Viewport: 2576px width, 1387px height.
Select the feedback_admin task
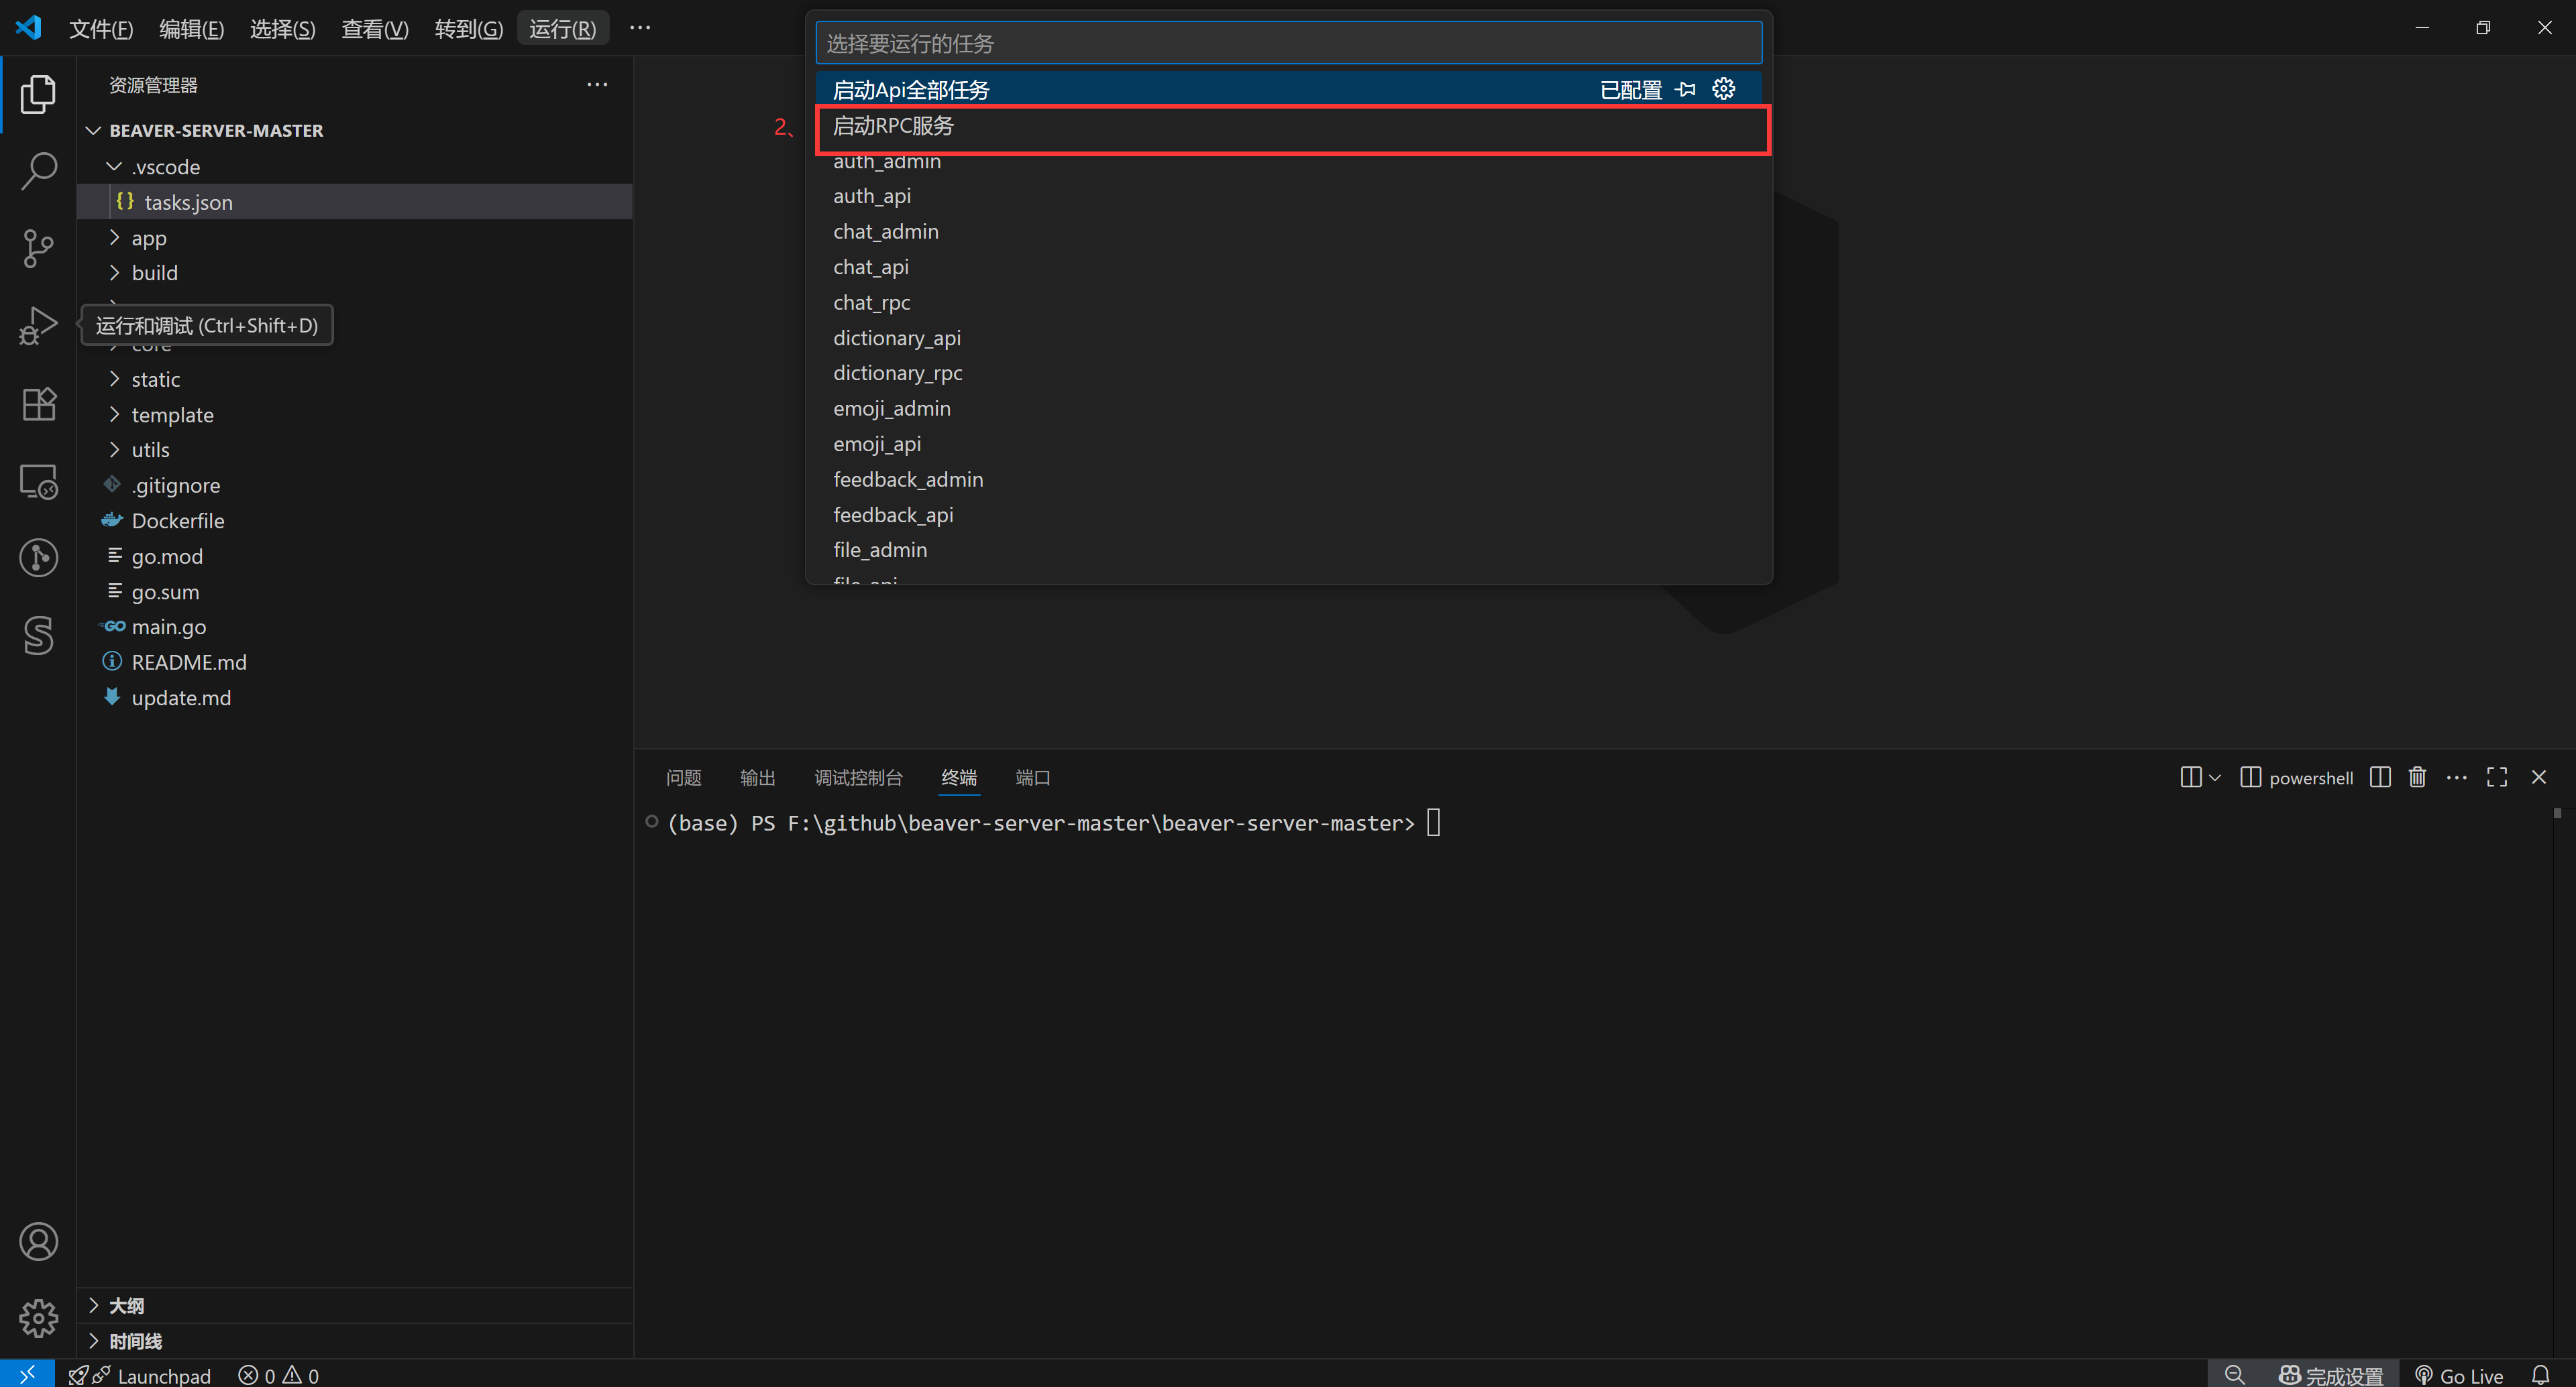(x=1288, y=480)
